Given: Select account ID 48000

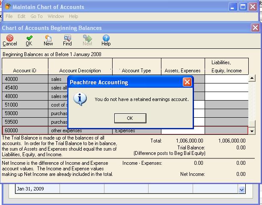Looking at the screenshot, I should [x=25, y=96].
